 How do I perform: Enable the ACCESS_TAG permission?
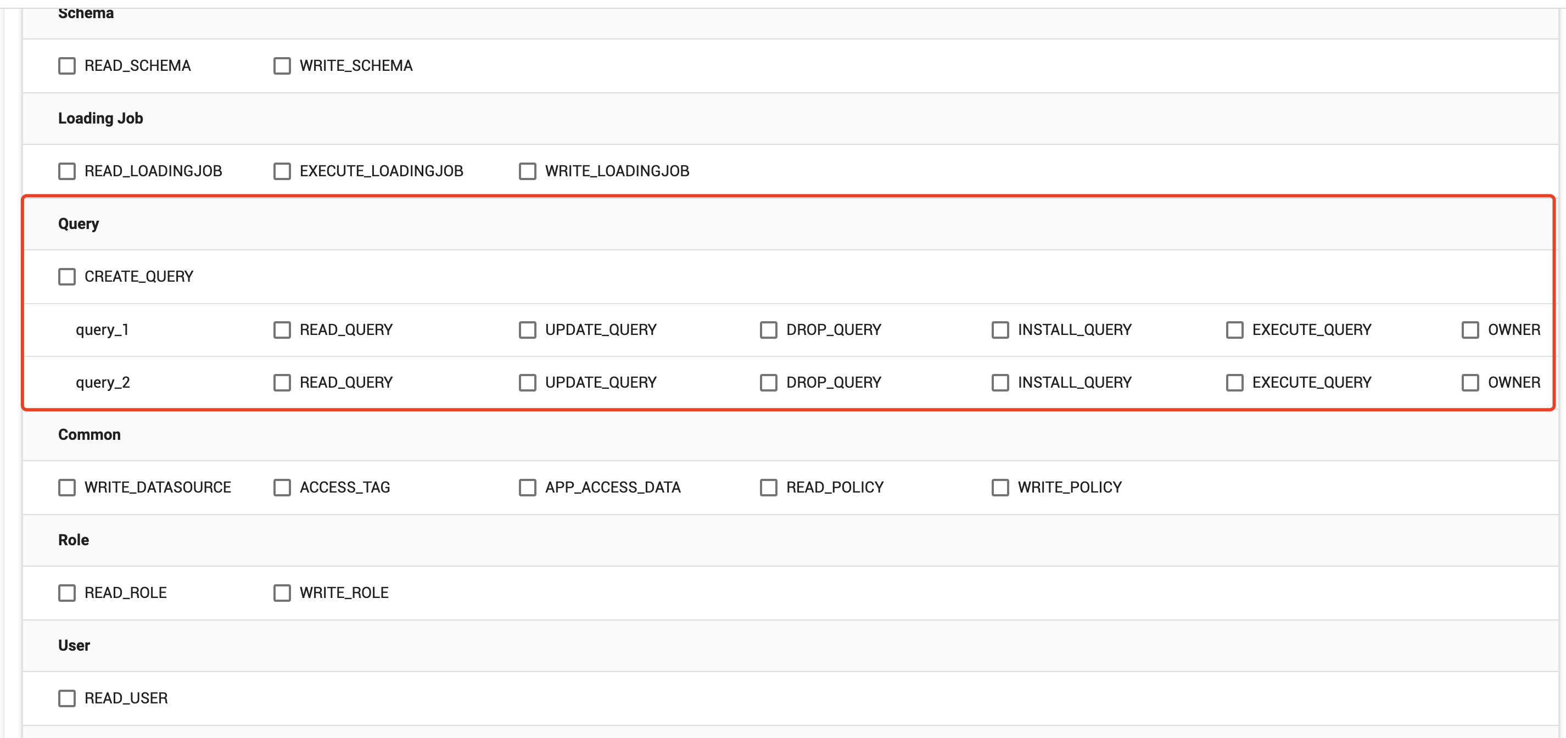(x=281, y=487)
